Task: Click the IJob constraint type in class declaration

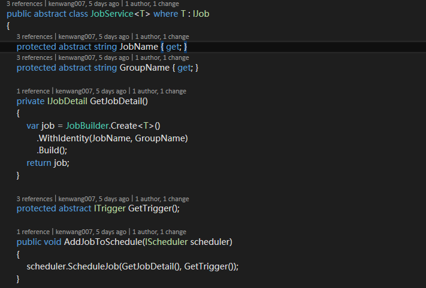Action: (x=201, y=14)
